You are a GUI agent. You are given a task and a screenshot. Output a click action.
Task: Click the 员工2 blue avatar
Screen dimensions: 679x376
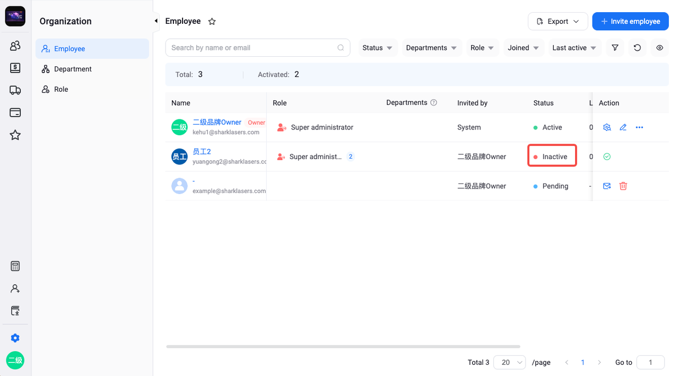179,156
